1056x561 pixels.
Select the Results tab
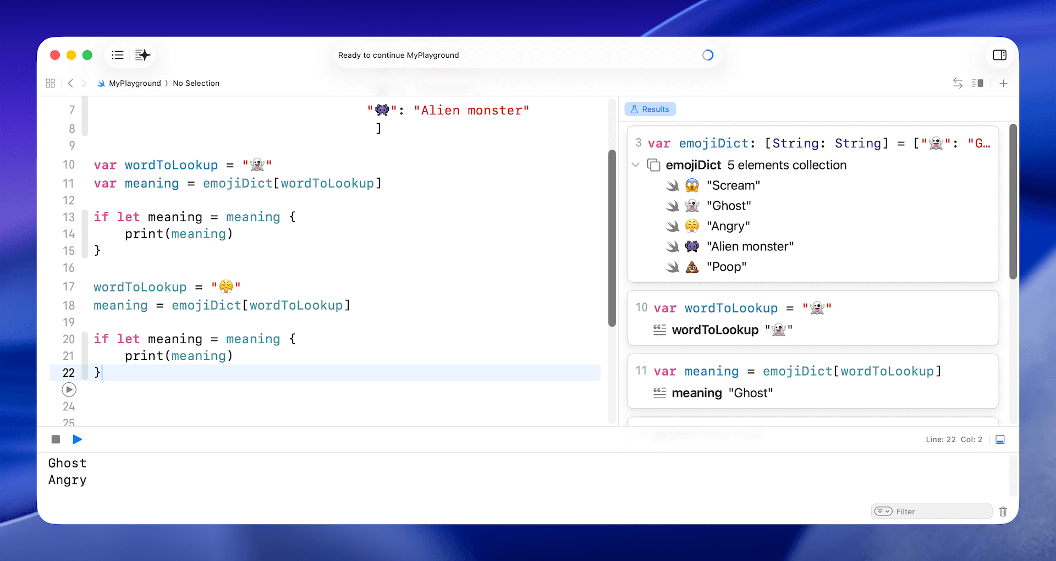pos(650,109)
